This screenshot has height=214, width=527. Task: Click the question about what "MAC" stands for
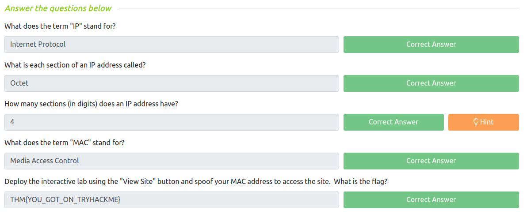[x=65, y=143]
